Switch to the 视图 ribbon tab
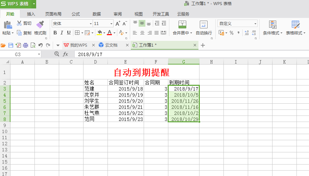This screenshot has height=176, width=309. pos(139,14)
